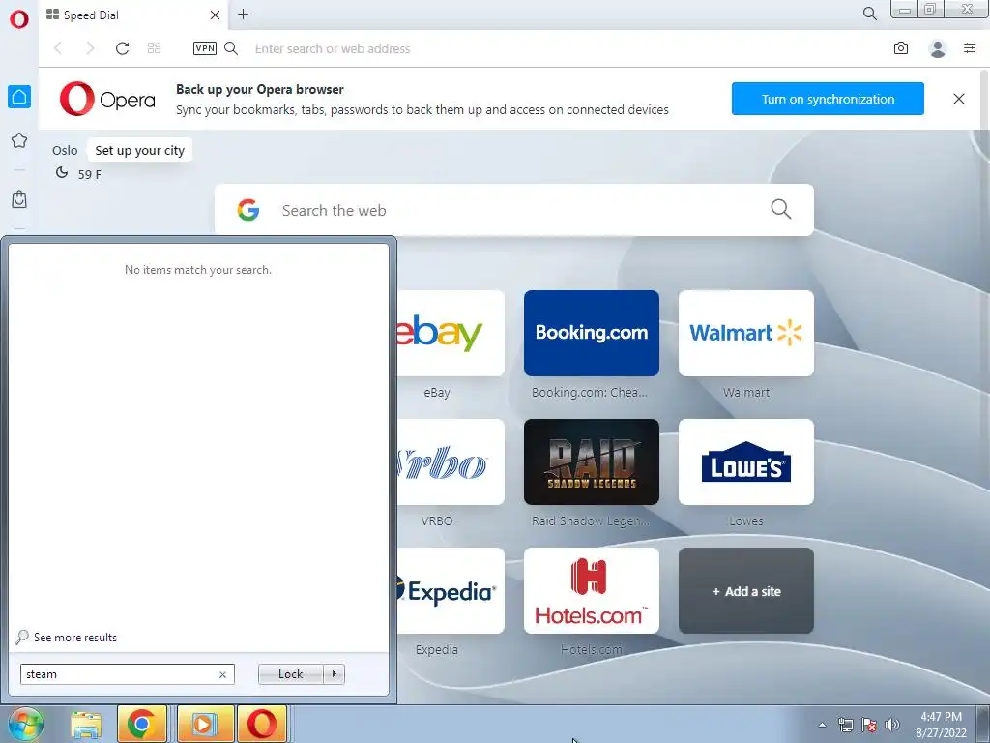
Task: Click the Oslo weather location
Action: 65,150
